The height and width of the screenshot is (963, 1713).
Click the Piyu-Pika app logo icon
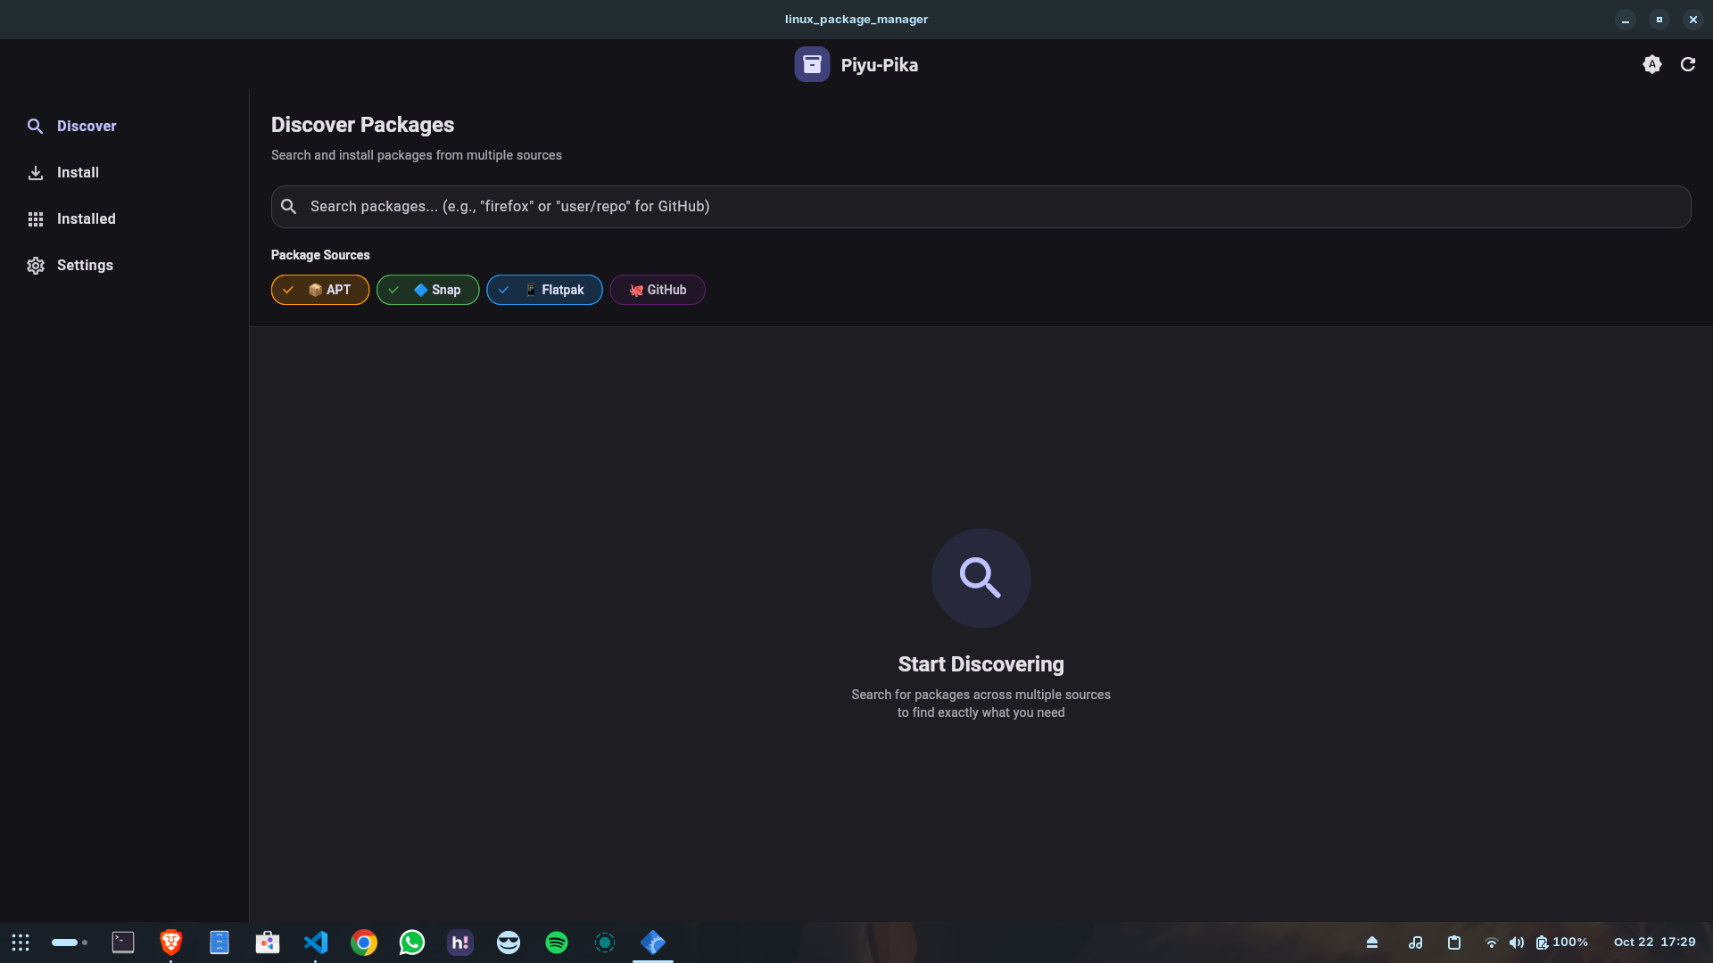click(812, 64)
